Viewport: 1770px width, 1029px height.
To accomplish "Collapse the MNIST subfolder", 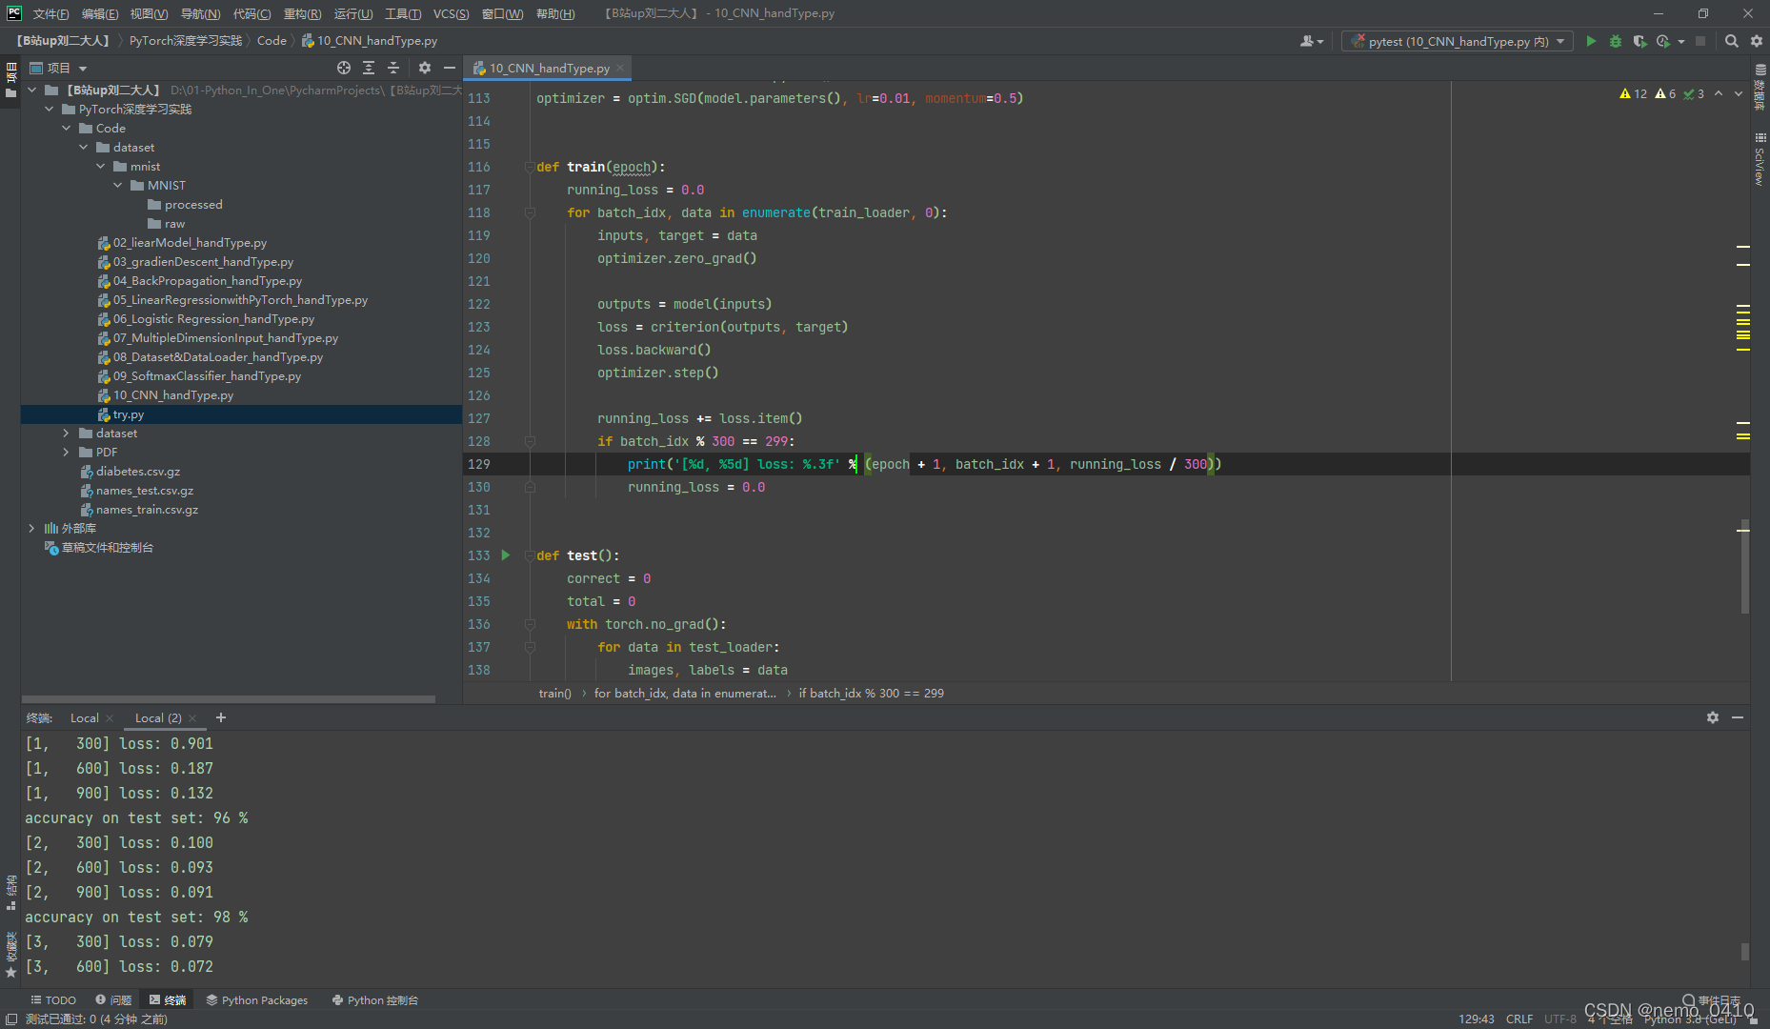I will tap(118, 185).
